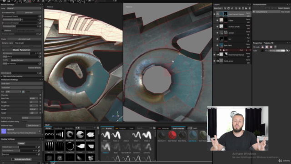
Task: Remove the Normal additional map
Action: (40, 131)
